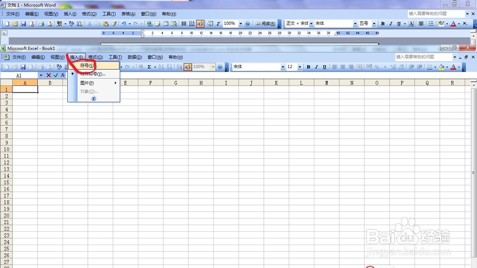This screenshot has width=477, height=268.
Task: Click 阅读(R) reading button in Word
Action: [265, 23]
